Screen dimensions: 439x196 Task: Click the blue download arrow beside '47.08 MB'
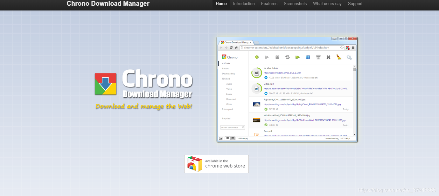(266, 78)
